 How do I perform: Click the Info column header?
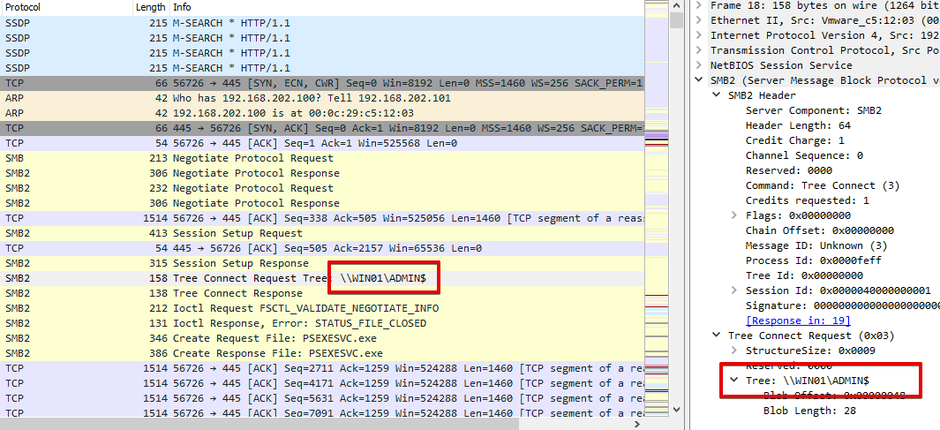click(x=182, y=6)
